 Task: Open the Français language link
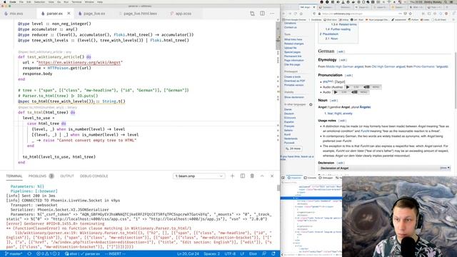(x=289, y=126)
